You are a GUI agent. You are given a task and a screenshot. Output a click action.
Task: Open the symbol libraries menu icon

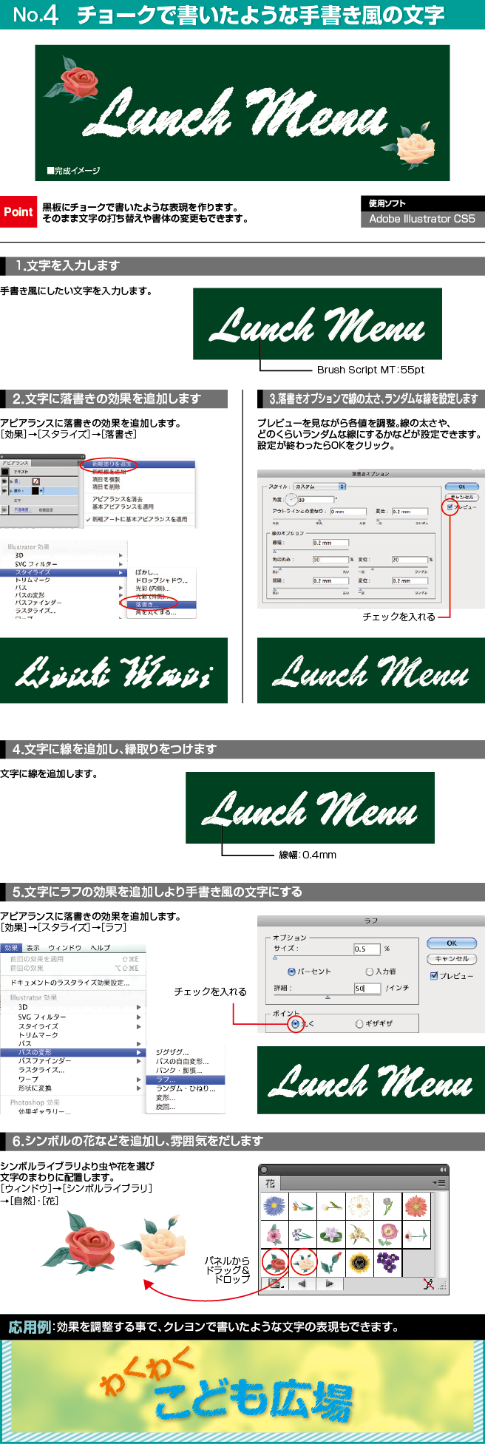[x=275, y=1284]
